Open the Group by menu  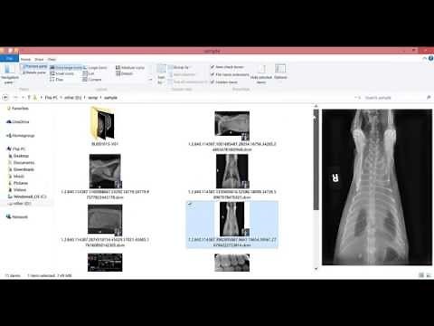[x=179, y=67]
